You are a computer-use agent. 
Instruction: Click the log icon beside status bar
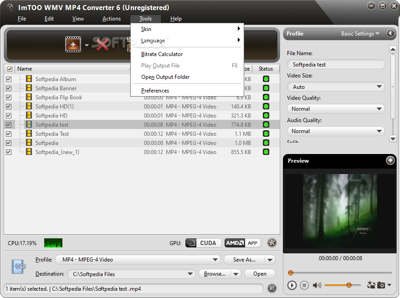tap(272, 288)
